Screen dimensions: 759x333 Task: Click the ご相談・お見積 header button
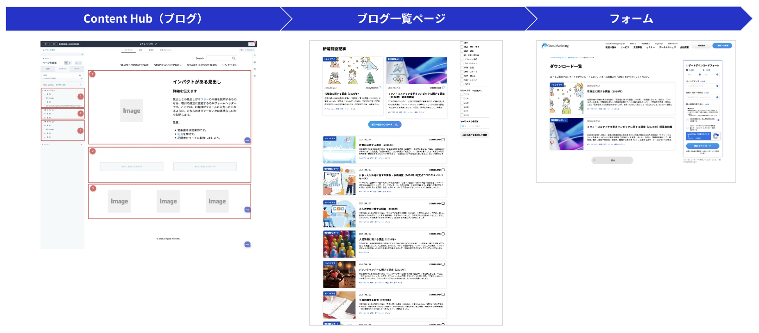tap(722, 45)
